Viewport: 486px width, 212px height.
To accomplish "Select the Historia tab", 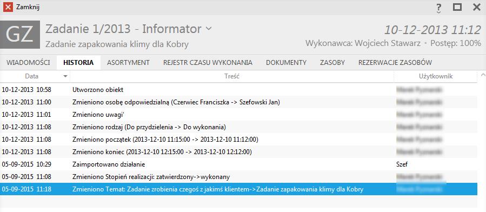I will coord(78,63).
